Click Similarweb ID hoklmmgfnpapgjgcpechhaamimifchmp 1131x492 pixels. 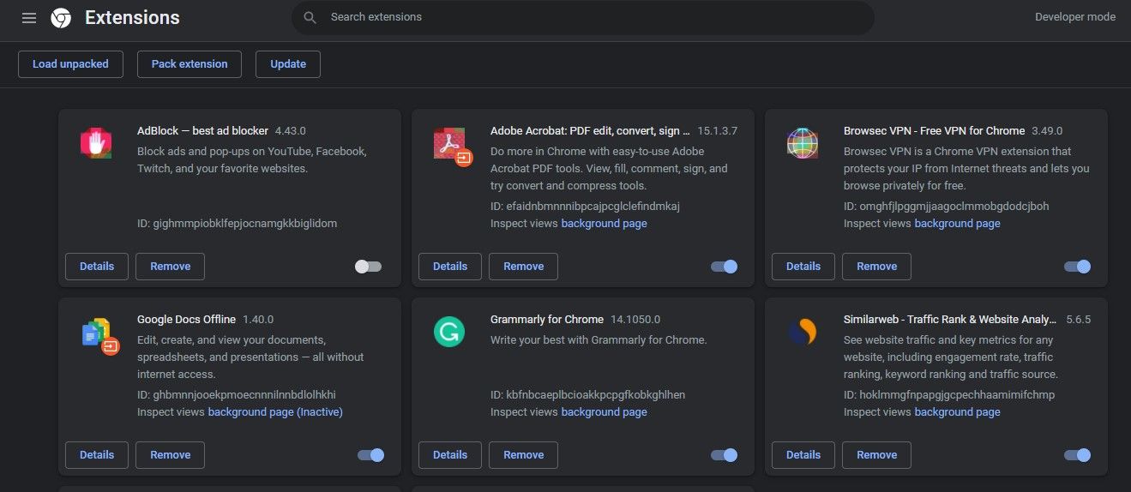(949, 395)
